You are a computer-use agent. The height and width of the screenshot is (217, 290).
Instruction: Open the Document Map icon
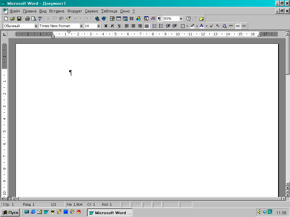tap(146, 19)
